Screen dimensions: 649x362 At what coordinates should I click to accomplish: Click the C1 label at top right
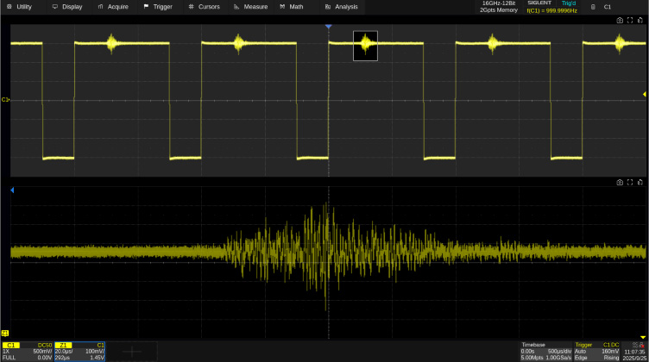click(x=608, y=7)
